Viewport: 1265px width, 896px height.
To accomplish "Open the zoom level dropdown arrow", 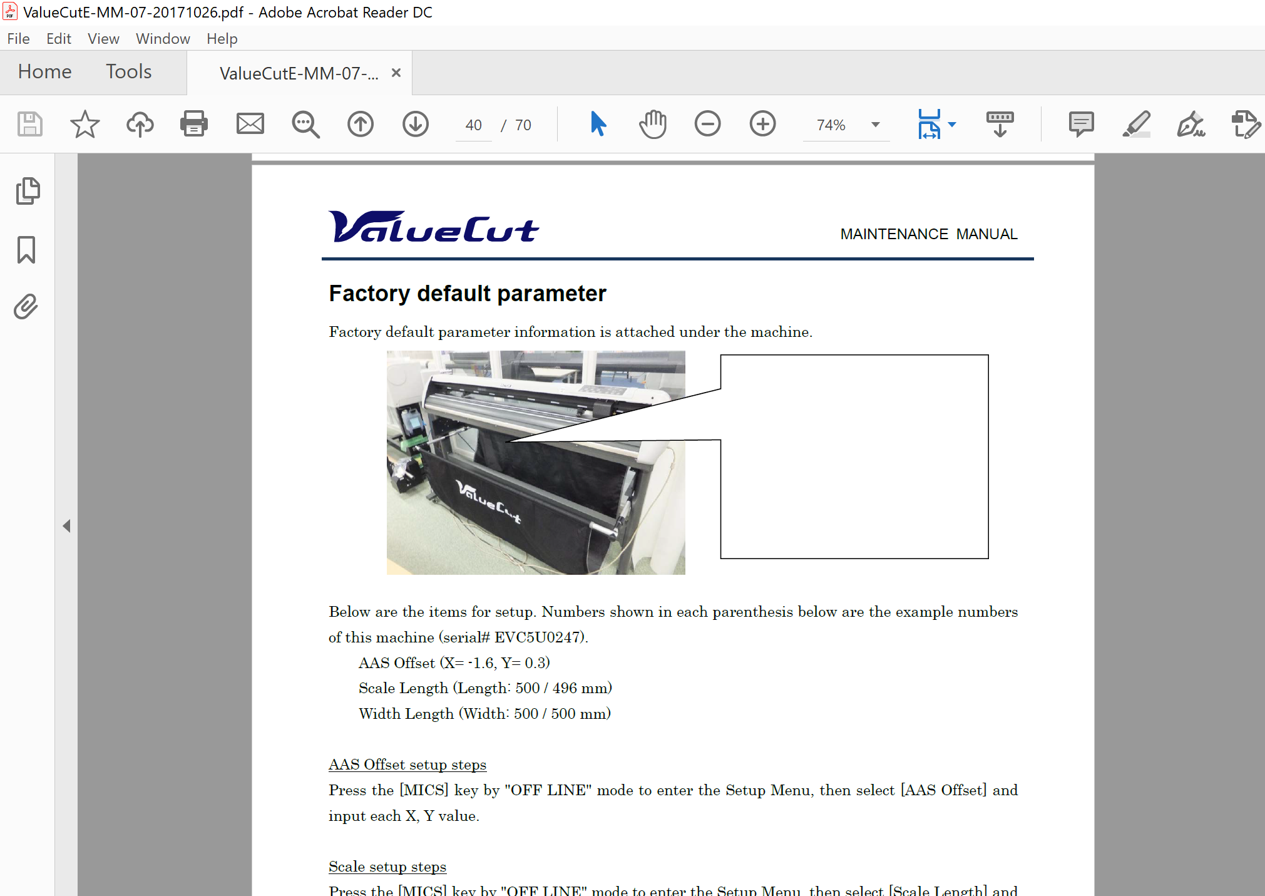I will pyautogui.click(x=876, y=125).
